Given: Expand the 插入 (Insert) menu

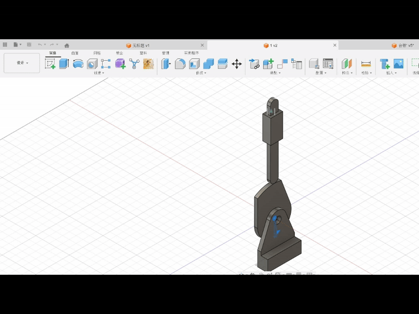Looking at the screenshot, I should point(391,73).
